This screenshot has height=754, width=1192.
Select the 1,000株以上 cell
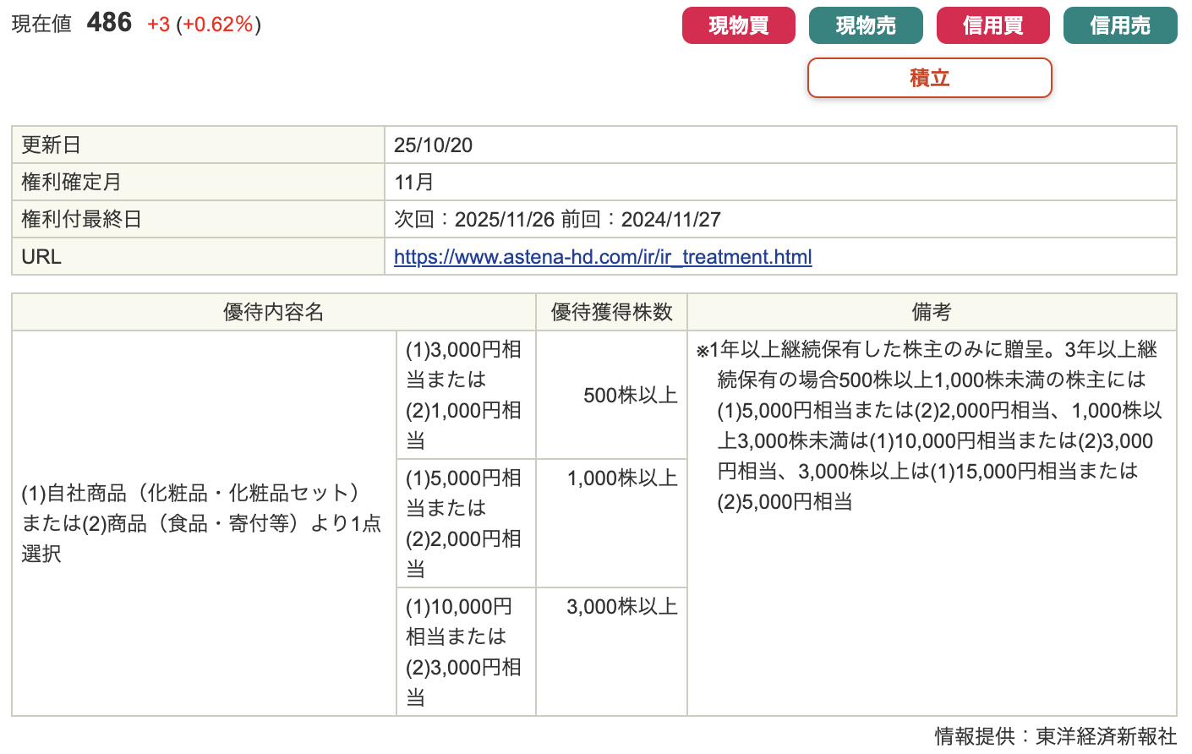tap(622, 478)
